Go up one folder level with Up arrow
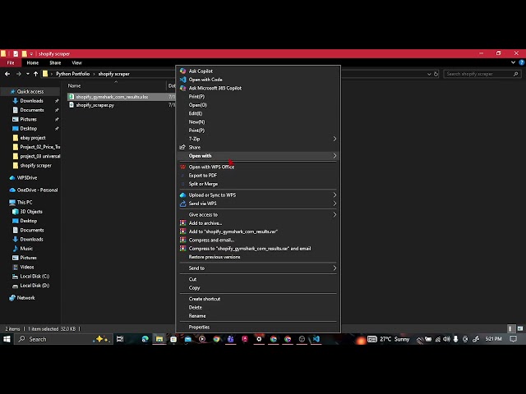 click(x=35, y=74)
